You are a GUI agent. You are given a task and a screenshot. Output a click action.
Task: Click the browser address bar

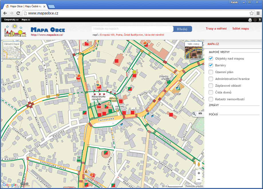click(x=136, y=13)
